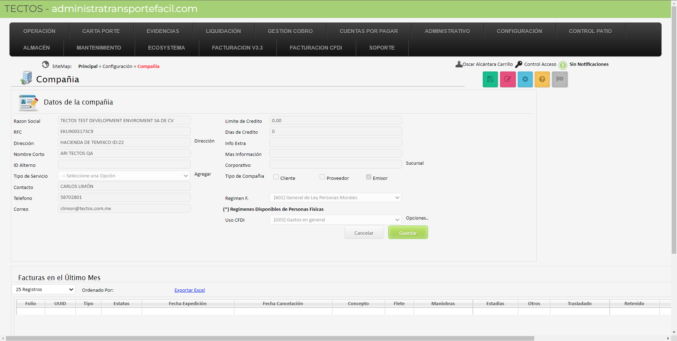Click the green floppy-disk save icon

[x=490, y=79]
